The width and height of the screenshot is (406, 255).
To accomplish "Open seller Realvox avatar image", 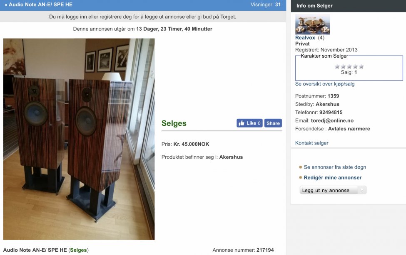I will click(313, 25).
